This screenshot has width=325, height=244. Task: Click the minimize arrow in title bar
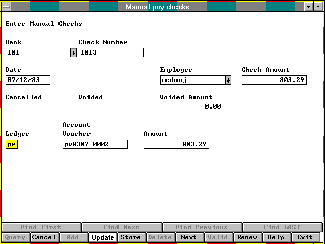309,7
